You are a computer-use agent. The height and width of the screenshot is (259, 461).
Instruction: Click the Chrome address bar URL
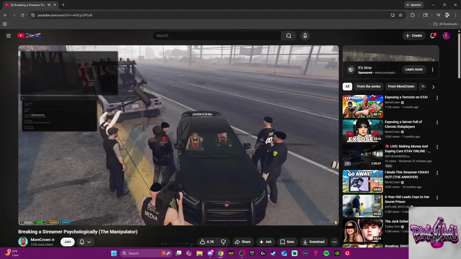point(65,15)
